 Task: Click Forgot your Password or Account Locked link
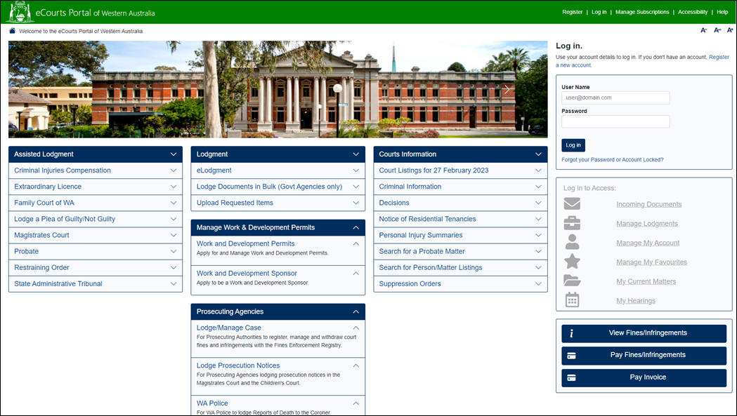point(613,160)
